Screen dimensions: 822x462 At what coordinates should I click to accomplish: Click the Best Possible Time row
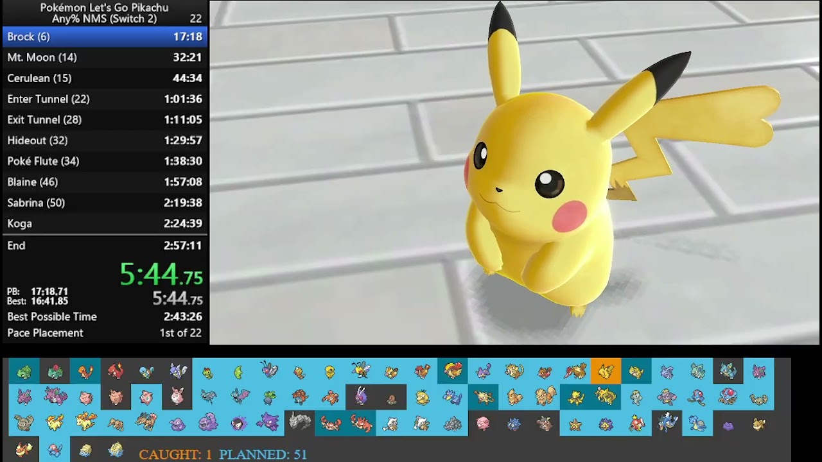tap(105, 316)
